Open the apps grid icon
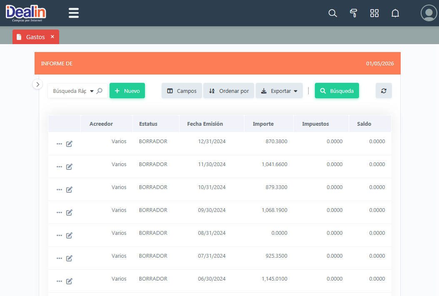This screenshot has width=439, height=296. 374,13
